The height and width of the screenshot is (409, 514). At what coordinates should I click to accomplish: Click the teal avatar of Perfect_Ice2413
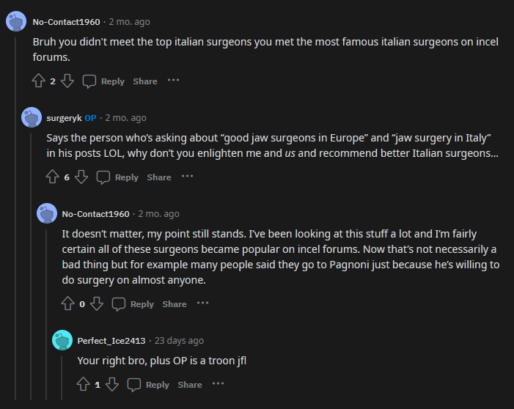tap(62, 340)
